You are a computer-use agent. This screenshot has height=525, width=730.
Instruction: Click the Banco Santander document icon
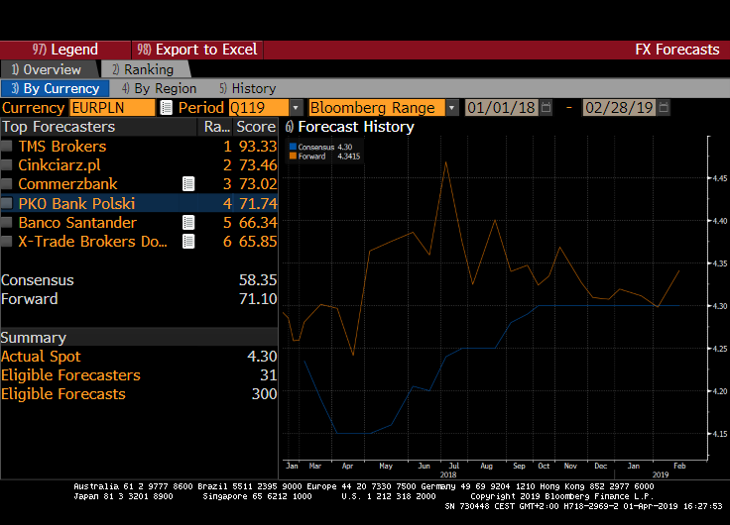(188, 222)
